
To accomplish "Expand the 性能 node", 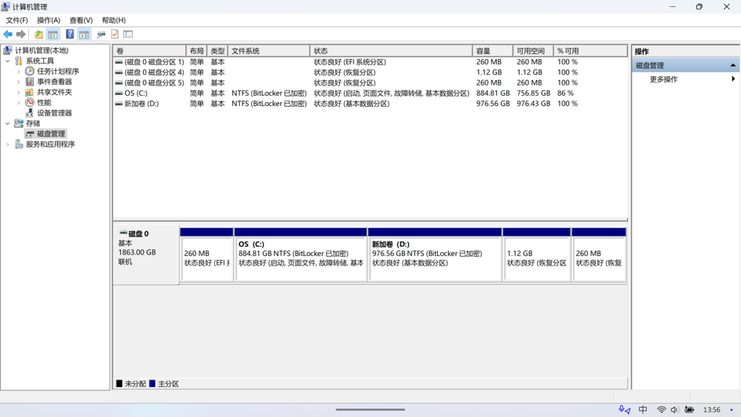I will pyautogui.click(x=18, y=103).
